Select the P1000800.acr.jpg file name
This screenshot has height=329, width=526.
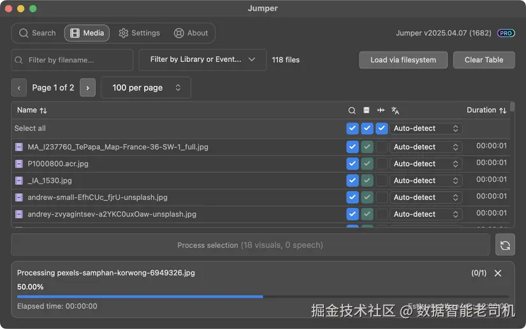click(x=58, y=164)
